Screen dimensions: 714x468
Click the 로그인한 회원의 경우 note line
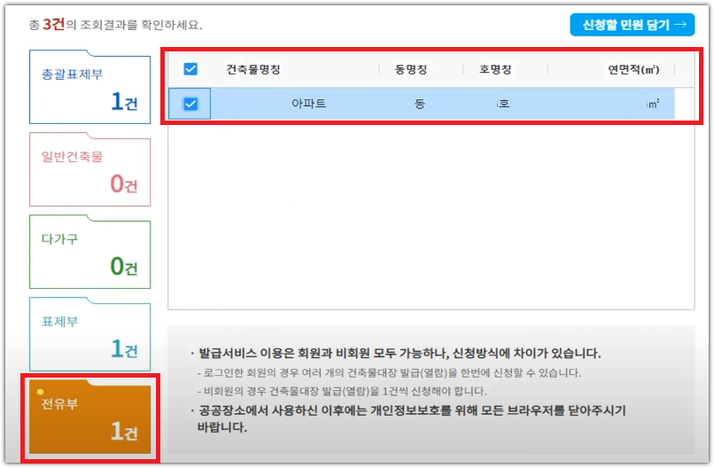389,373
